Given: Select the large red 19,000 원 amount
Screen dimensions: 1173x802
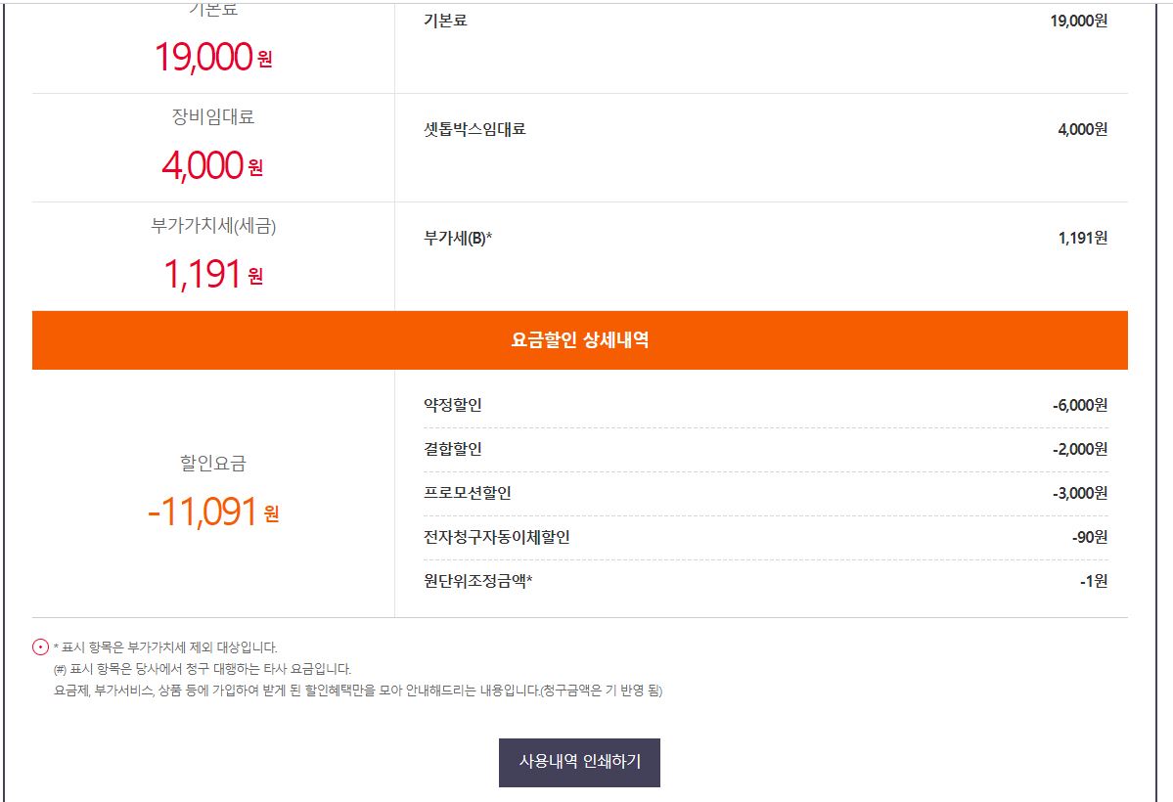Looking at the screenshot, I should (x=213, y=57).
